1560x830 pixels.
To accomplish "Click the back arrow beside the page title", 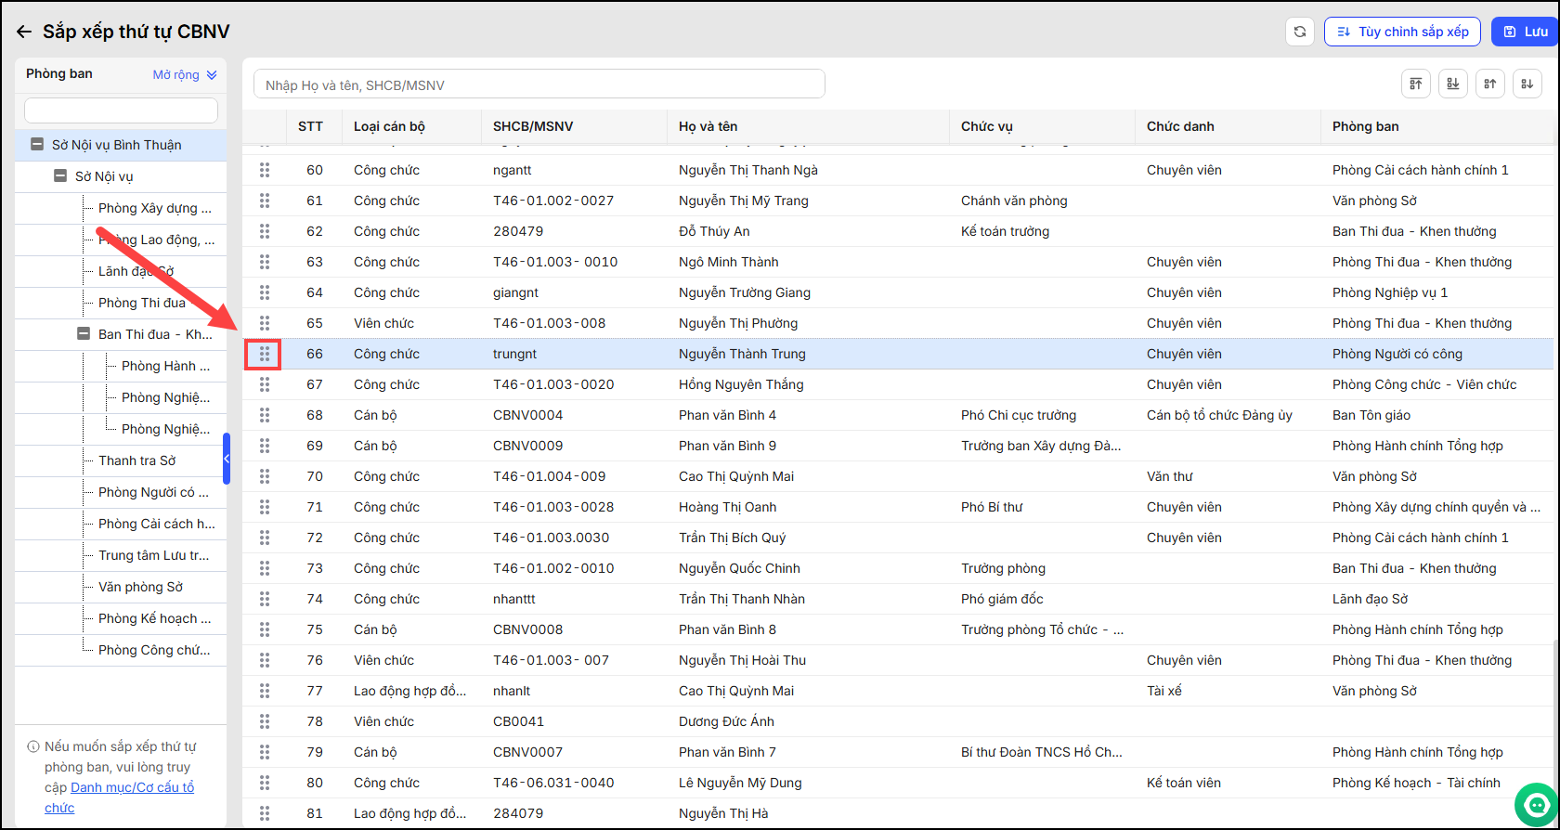I will 24,32.
